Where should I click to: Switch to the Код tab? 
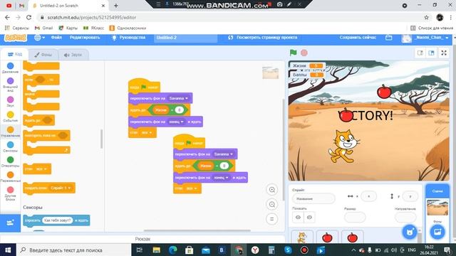pyautogui.click(x=15, y=54)
